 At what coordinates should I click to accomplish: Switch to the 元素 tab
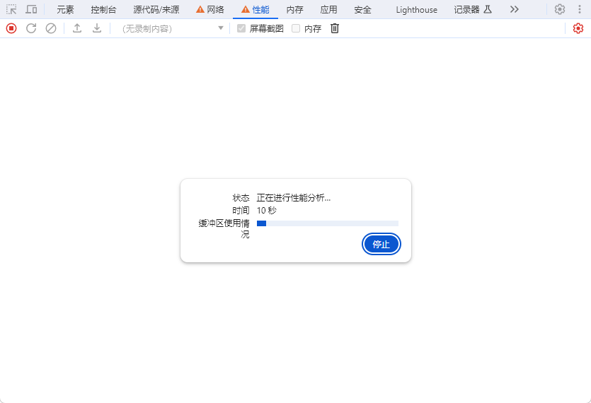click(x=65, y=10)
